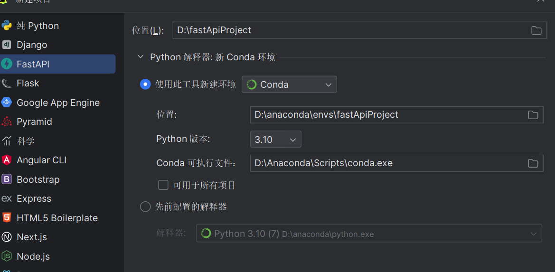Viewport: 555px width, 272px height.
Task: Select the Pyramid project icon
Action: tap(6, 122)
